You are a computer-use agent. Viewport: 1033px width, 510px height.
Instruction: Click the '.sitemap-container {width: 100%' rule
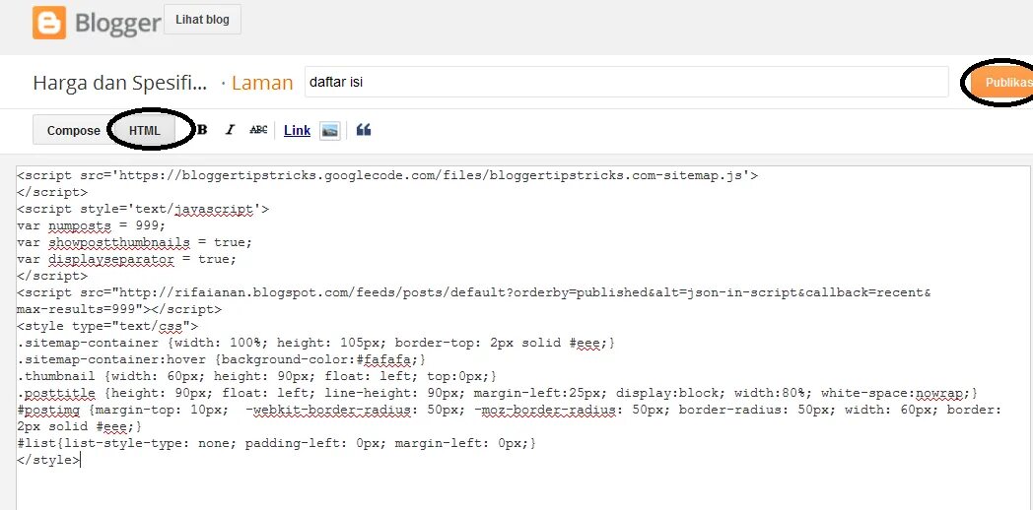[315, 343]
